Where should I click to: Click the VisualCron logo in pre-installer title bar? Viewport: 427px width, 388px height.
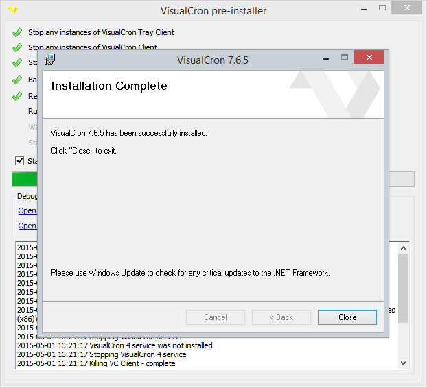click(x=11, y=11)
